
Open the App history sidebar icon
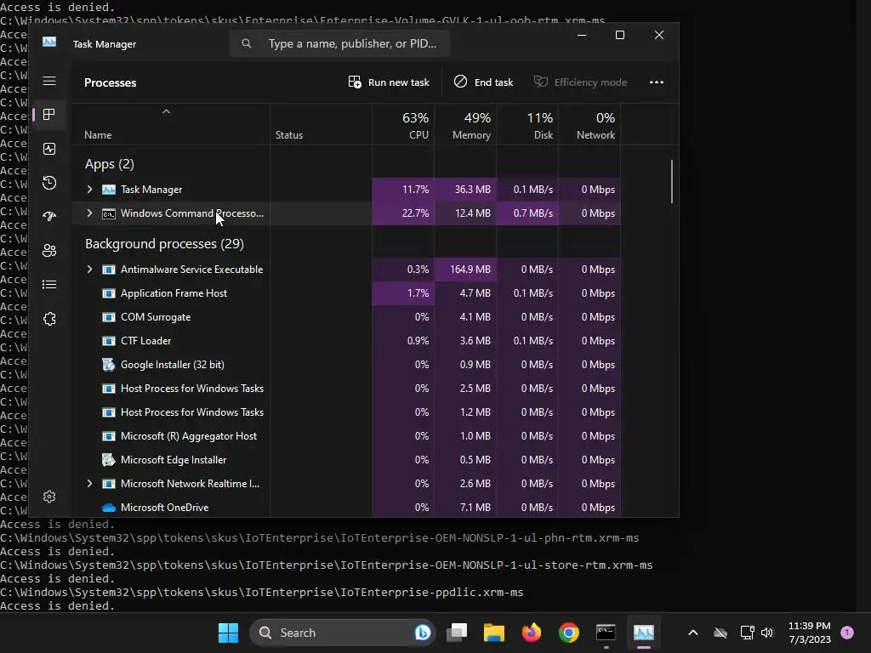49,183
